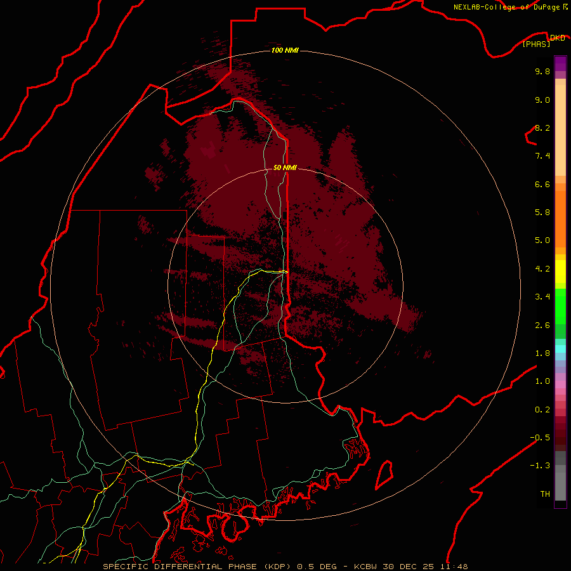Click the purple top segment of color bar
Viewport: 571px width, 571px height.
click(560, 63)
